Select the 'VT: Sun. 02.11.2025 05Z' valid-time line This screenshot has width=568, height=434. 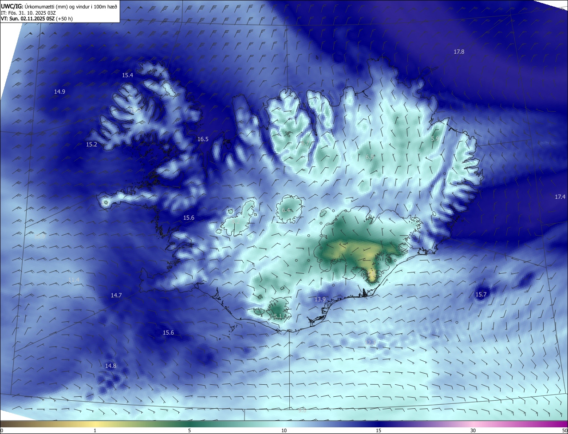click(x=28, y=19)
